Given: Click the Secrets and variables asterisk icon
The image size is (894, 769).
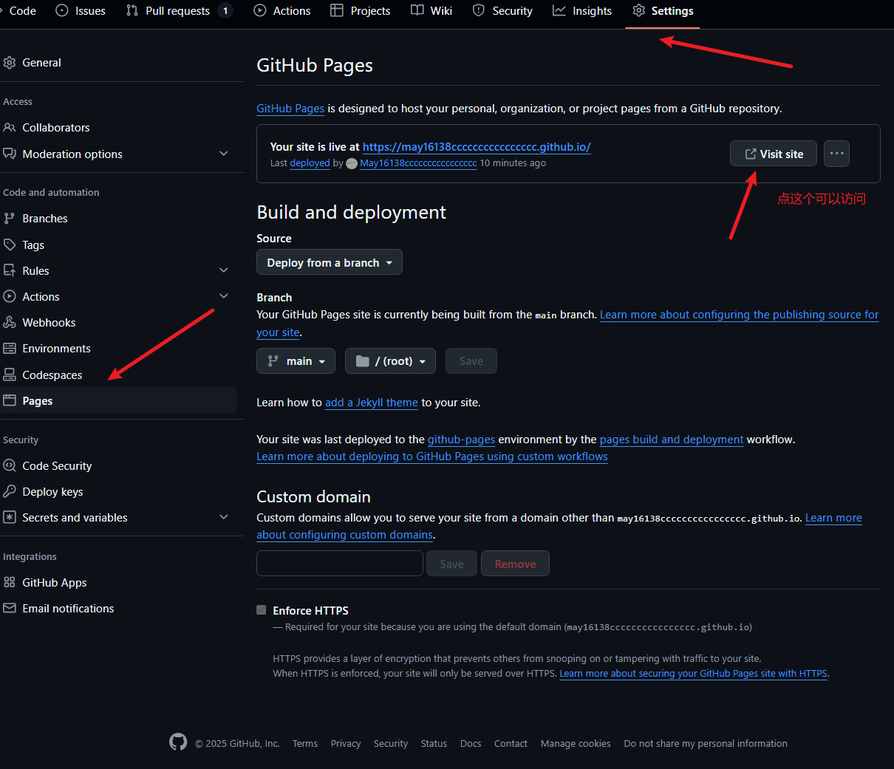Looking at the screenshot, I should [10, 517].
